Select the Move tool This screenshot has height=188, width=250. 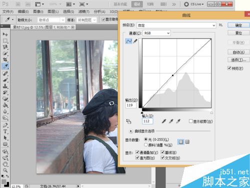click(5, 34)
